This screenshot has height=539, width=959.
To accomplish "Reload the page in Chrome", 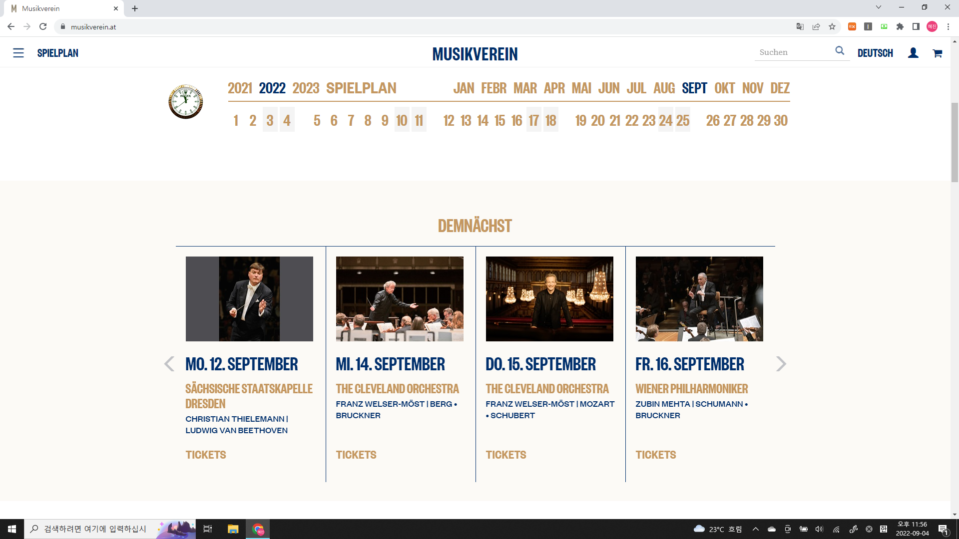I will [x=43, y=26].
